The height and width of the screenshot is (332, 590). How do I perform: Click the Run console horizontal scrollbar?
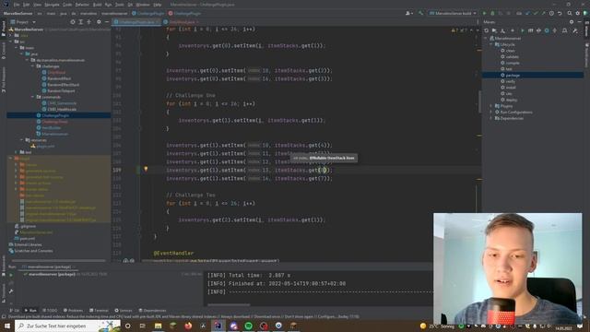point(229,304)
